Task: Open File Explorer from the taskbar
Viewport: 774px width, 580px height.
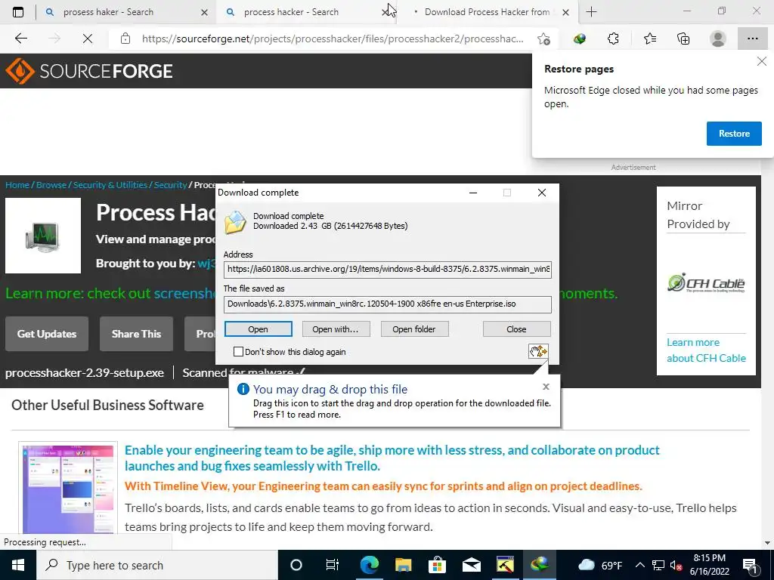Action: pyautogui.click(x=403, y=565)
